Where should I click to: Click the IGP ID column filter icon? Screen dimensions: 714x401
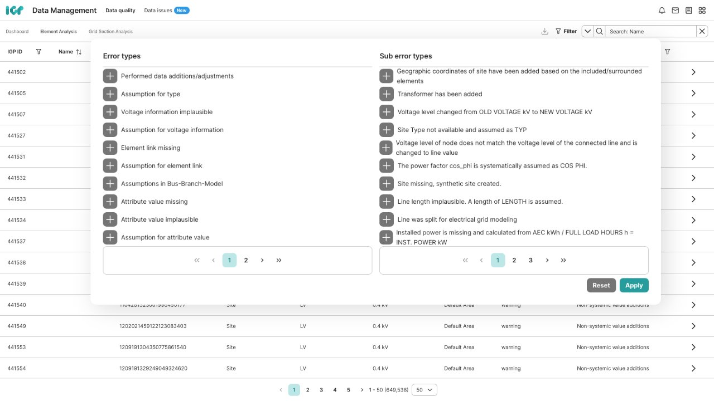[38, 52]
